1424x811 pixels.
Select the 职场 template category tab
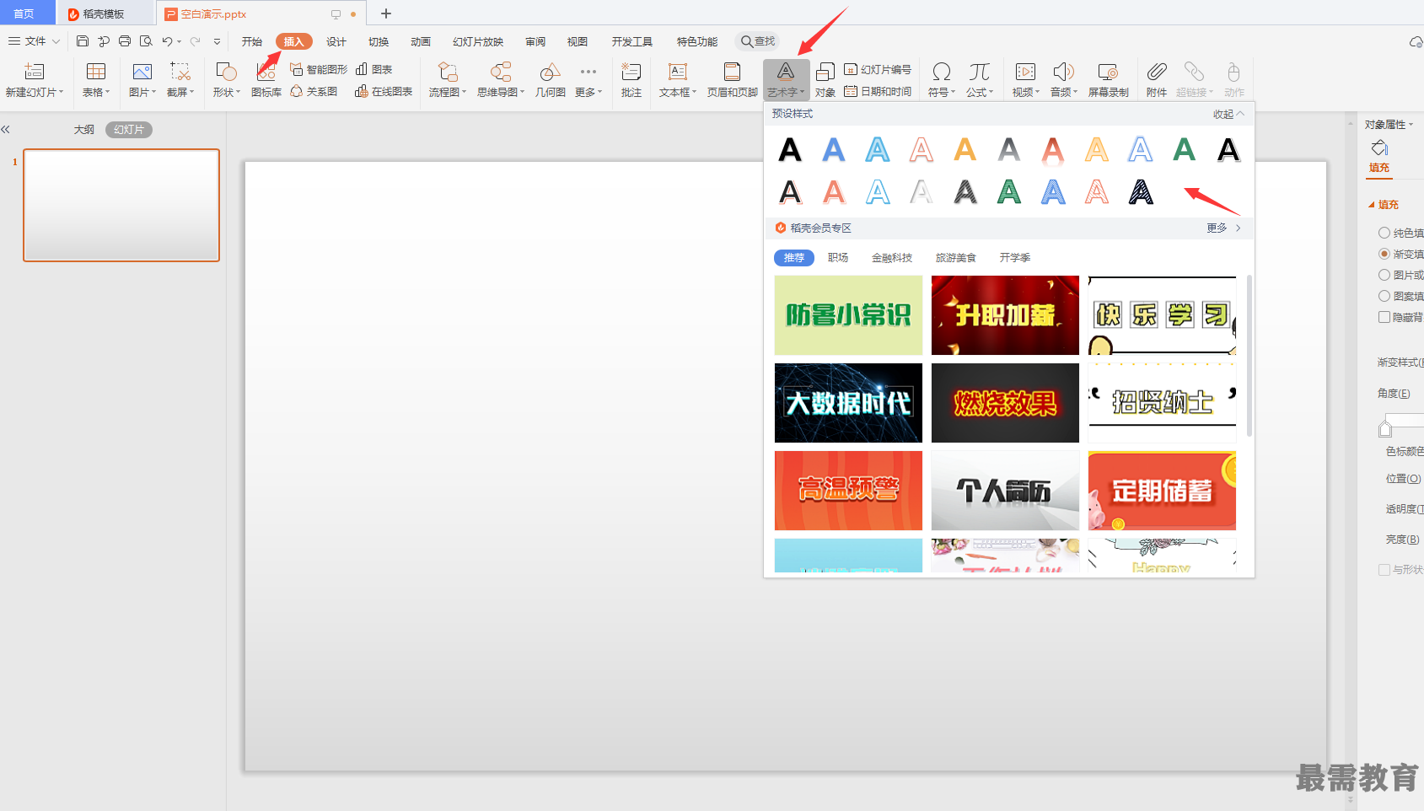coord(838,258)
